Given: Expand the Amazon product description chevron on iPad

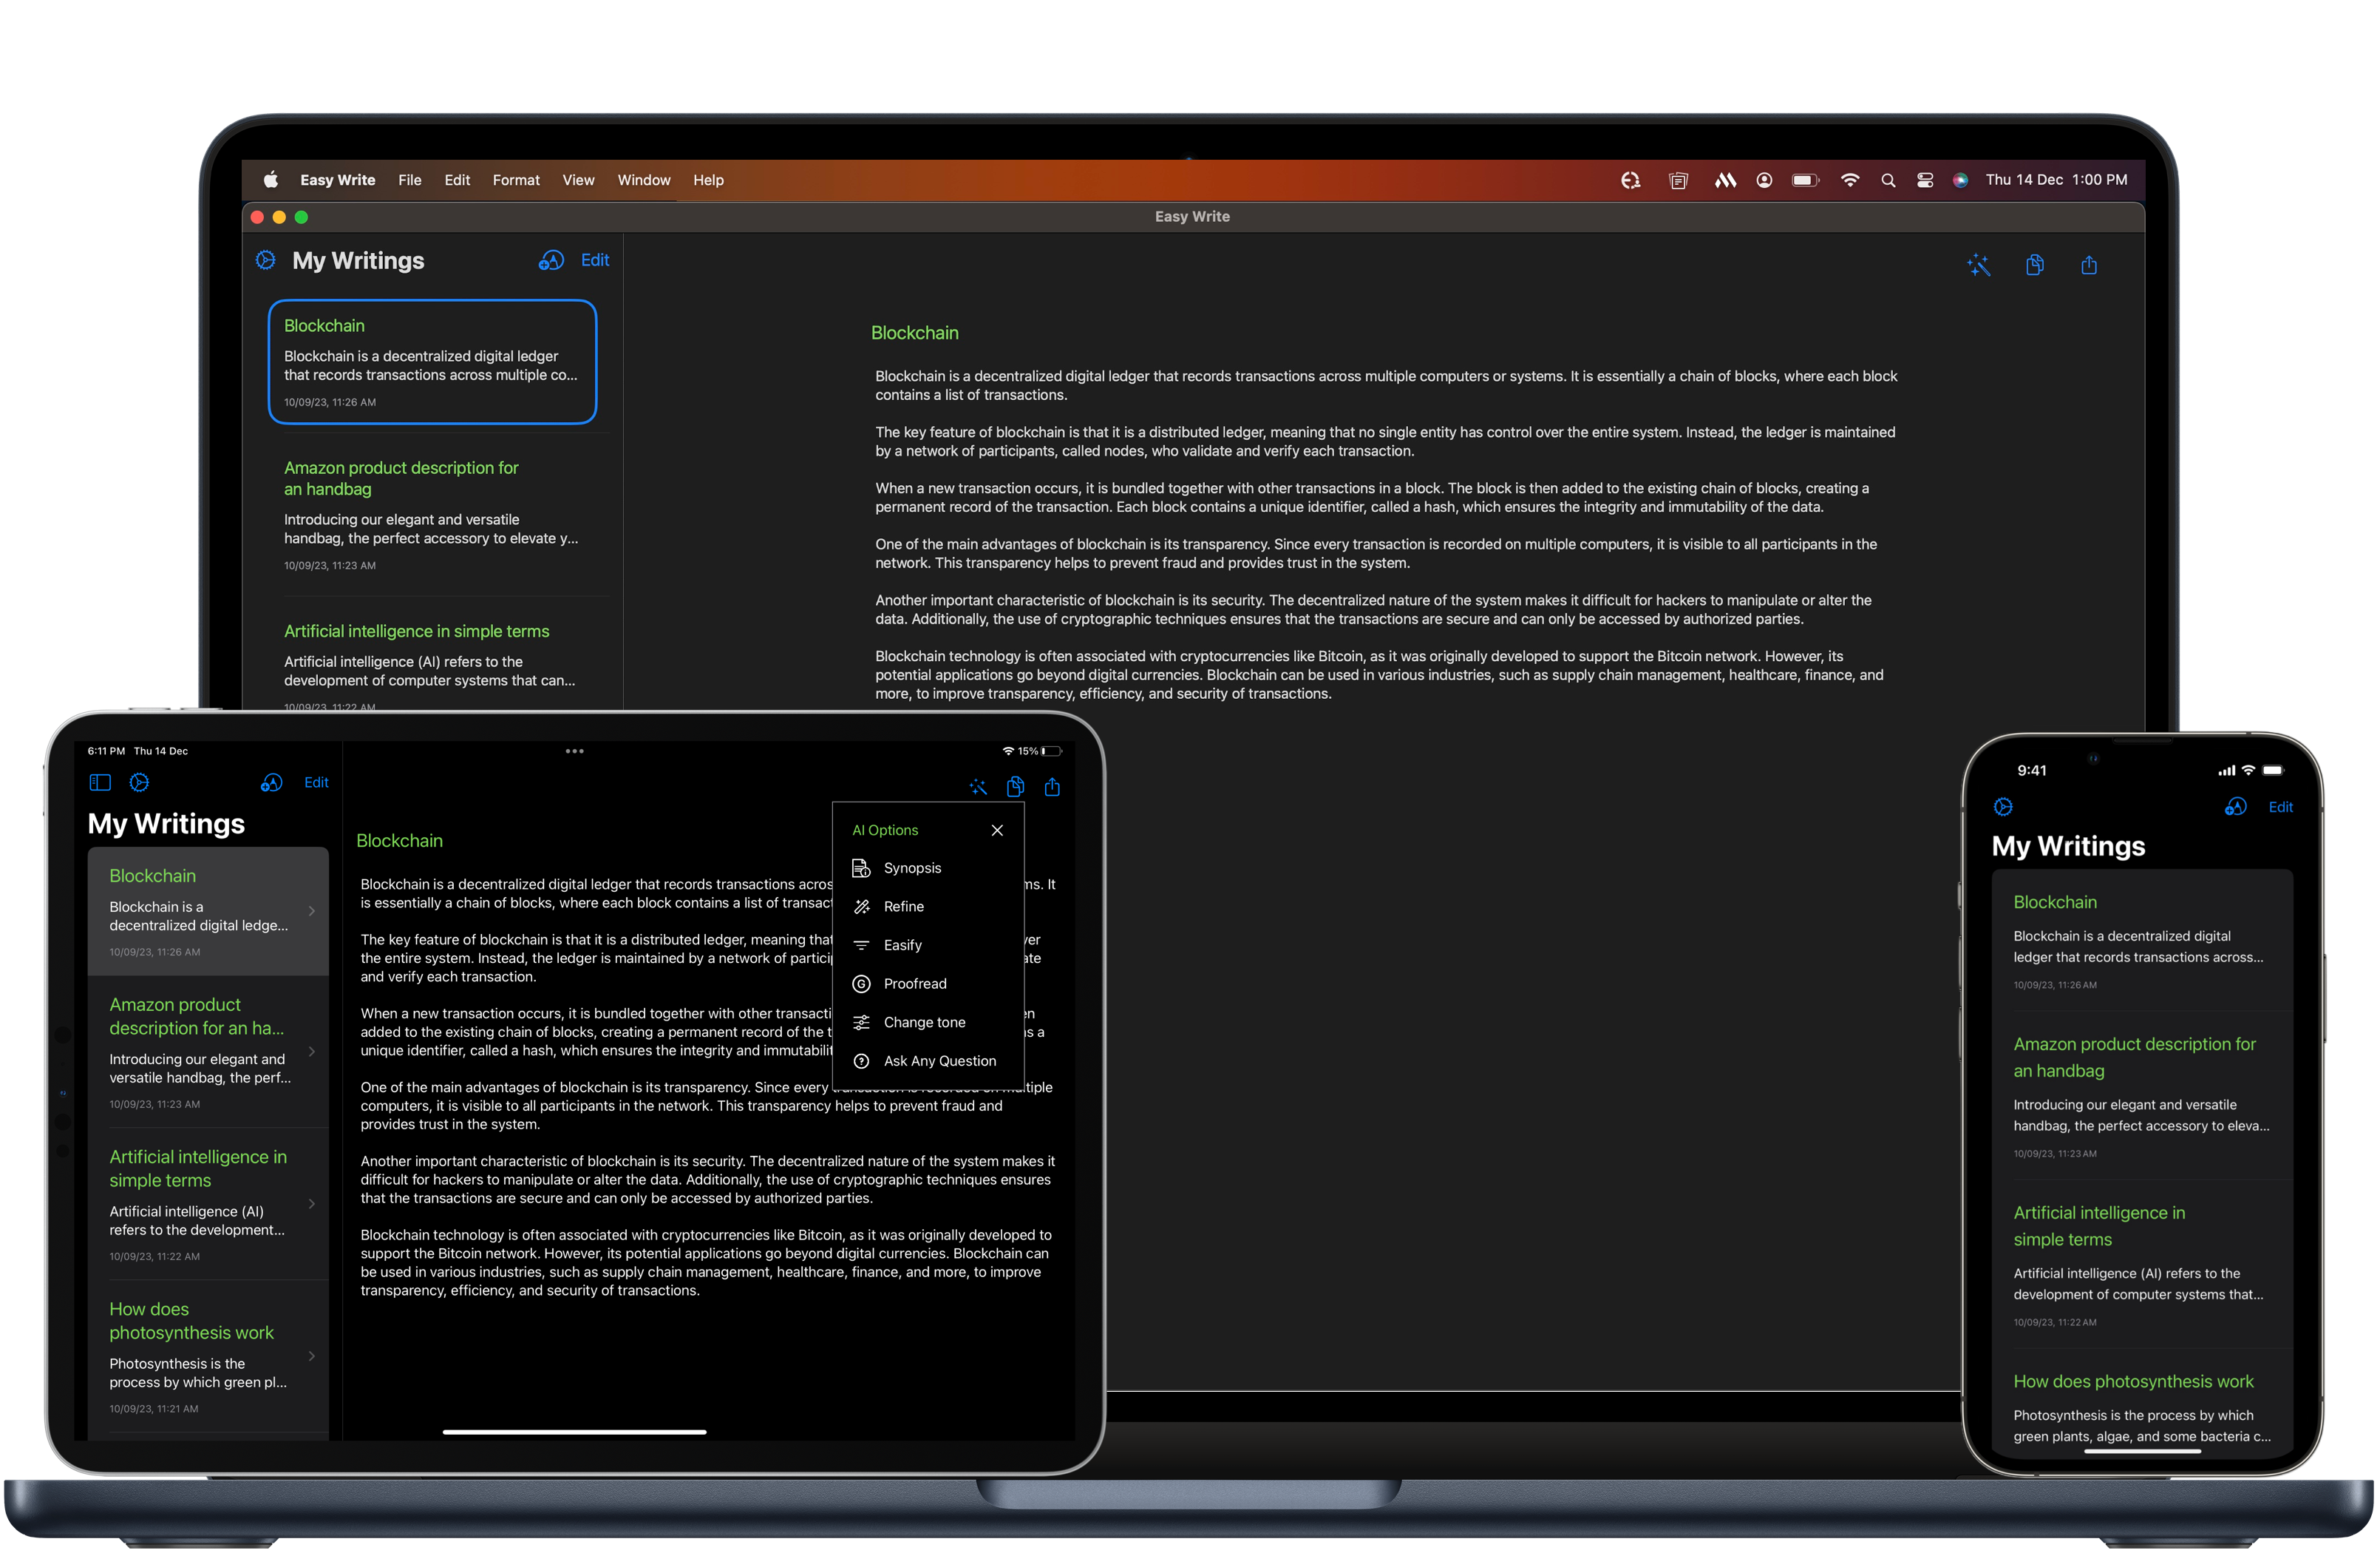Looking at the screenshot, I should point(312,1052).
